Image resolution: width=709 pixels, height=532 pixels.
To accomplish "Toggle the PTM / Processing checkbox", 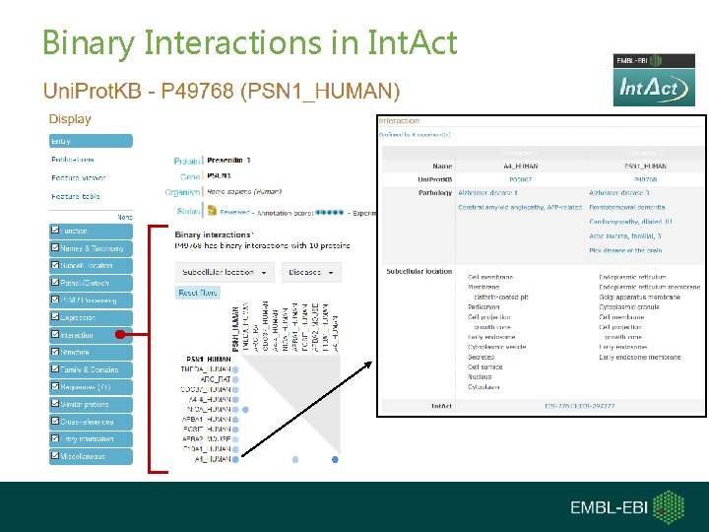I will point(55,299).
